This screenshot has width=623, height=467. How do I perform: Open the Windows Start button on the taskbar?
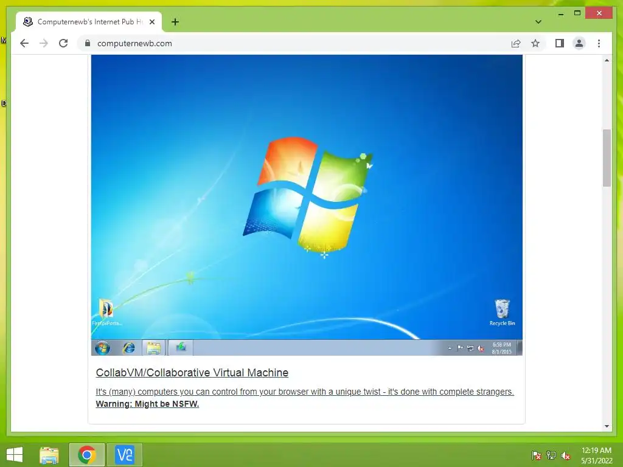15,455
